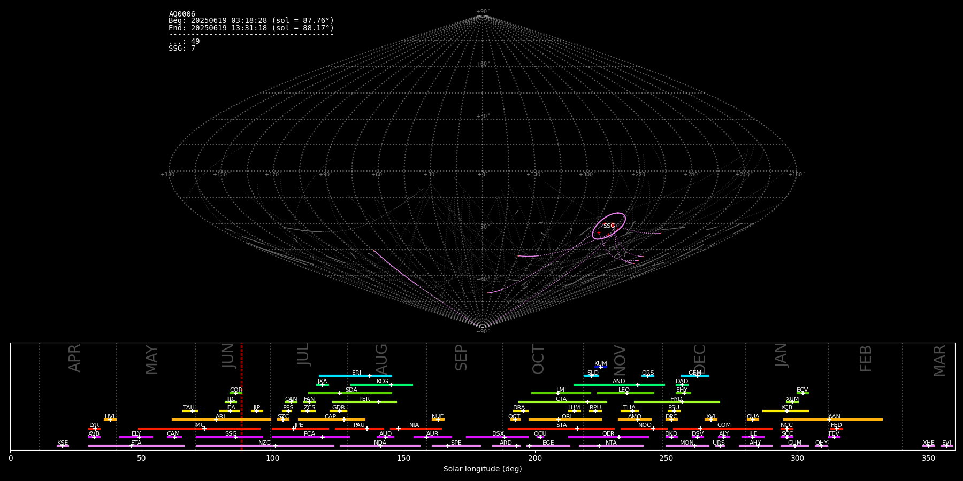This screenshot has width=963, height=481.
Task: Click the AUG month label
Action: coord(381,359)
